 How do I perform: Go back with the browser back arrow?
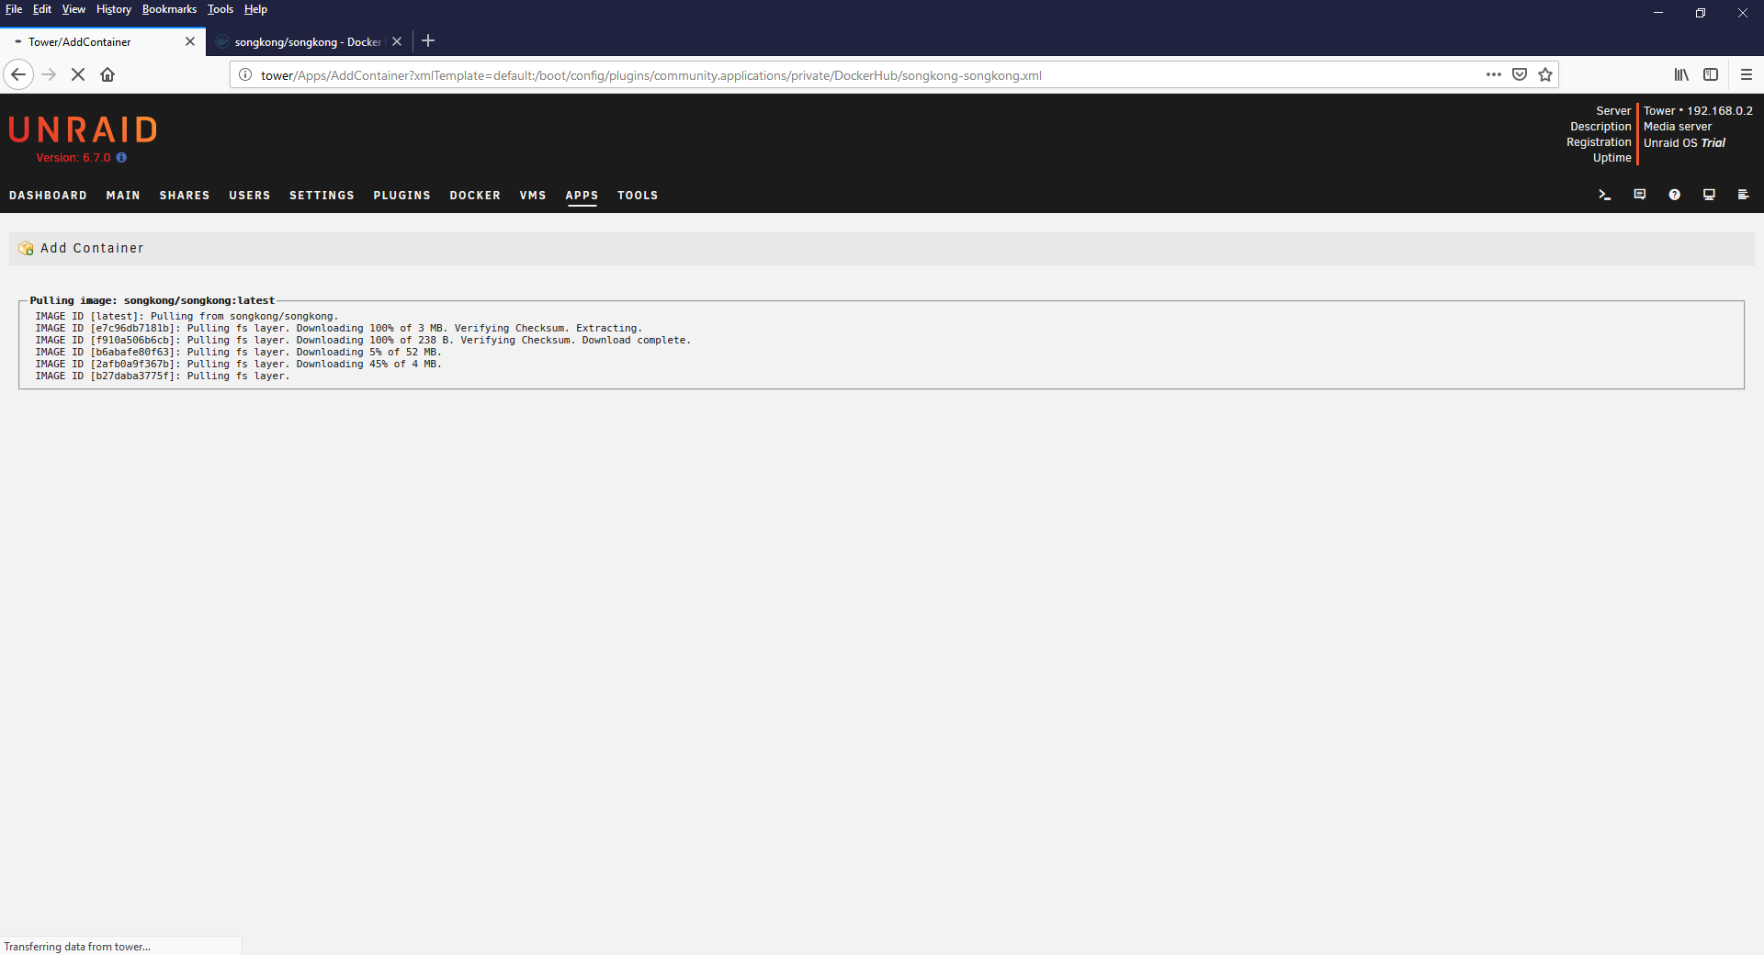pyautogui.click(x=18, y=74)
